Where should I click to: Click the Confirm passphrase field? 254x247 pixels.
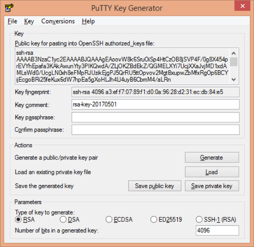tap(155, 130)
